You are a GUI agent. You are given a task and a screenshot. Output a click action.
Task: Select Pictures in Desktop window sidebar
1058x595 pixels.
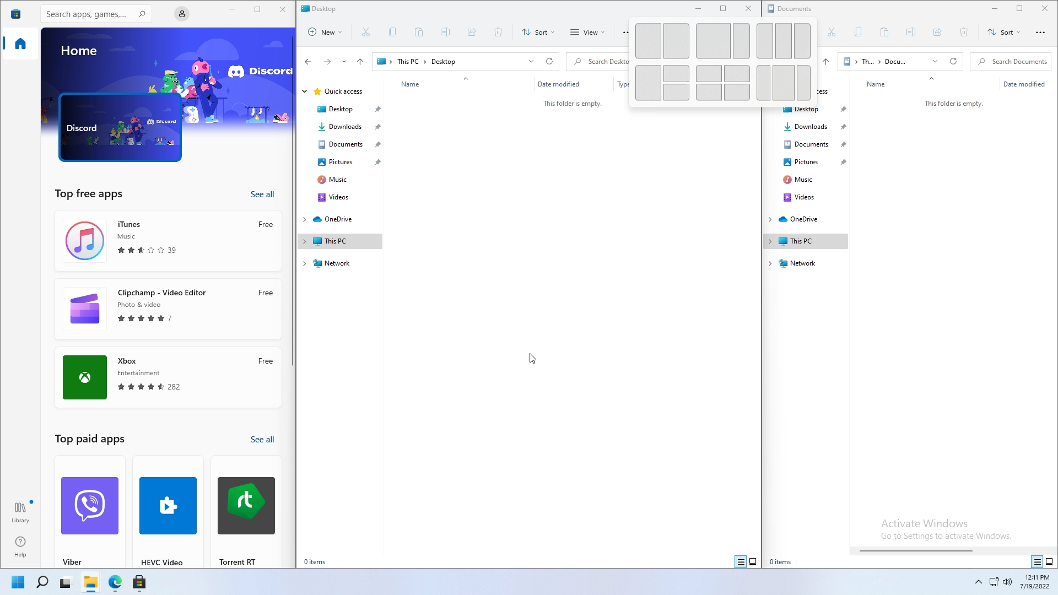[340, 162]
